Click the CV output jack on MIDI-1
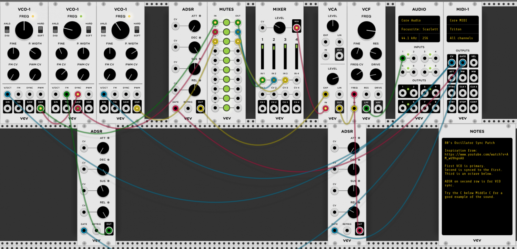 coord(452,63)
